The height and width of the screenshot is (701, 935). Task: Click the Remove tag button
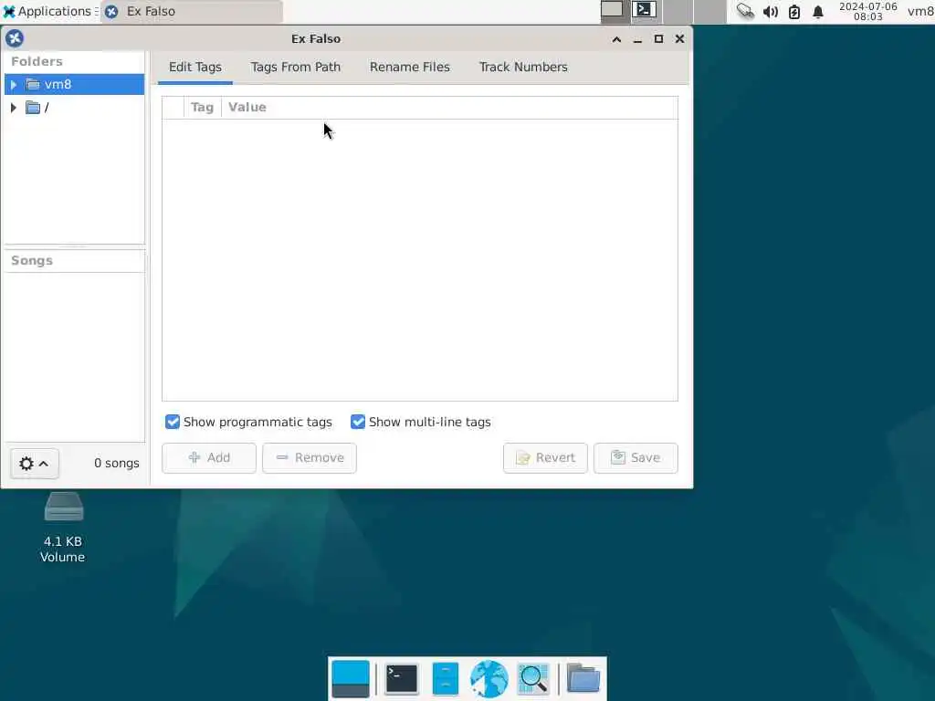tap(310, 458)
